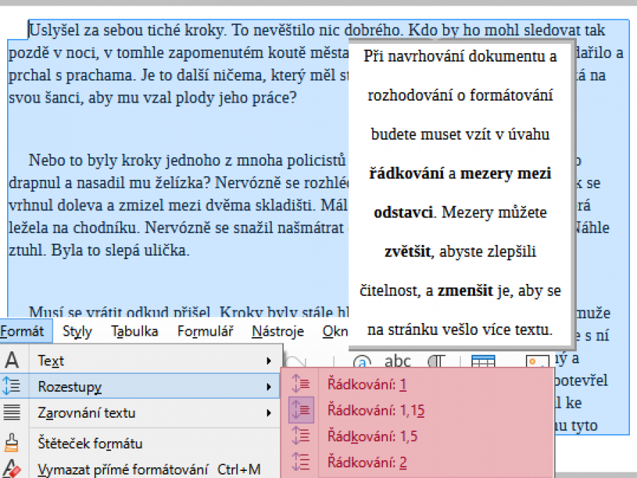Set Řádkování: 2 line spacing
637x478 pixels.
click(x=417, y=462)
